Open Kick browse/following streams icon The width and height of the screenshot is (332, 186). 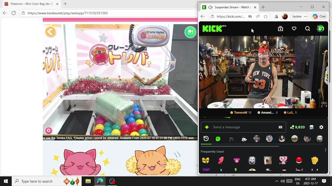(x=280, y=29)
